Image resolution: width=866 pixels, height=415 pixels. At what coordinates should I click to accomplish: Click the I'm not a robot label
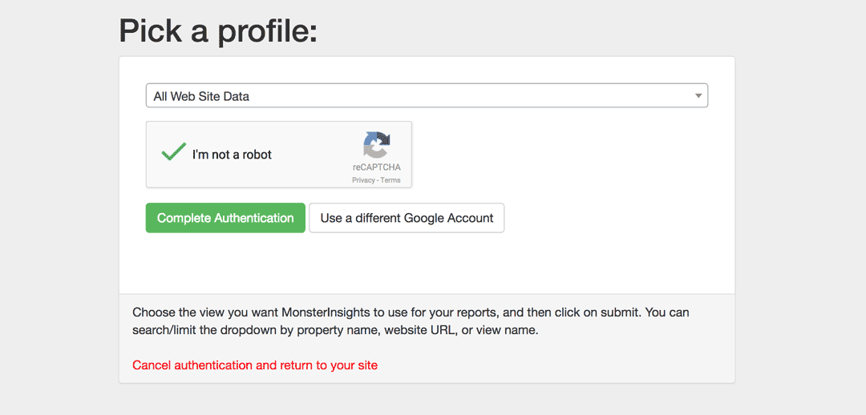(x=232, y=155)
